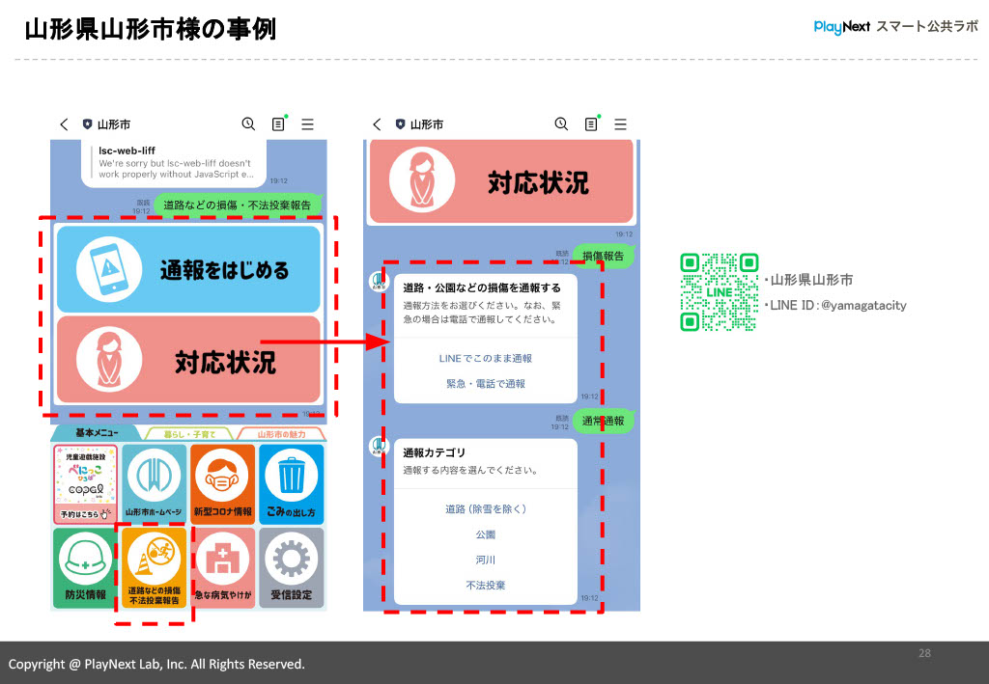989x684 pixels.
Task: Tap the back arrow in the chat header
Action: (64, 123)
